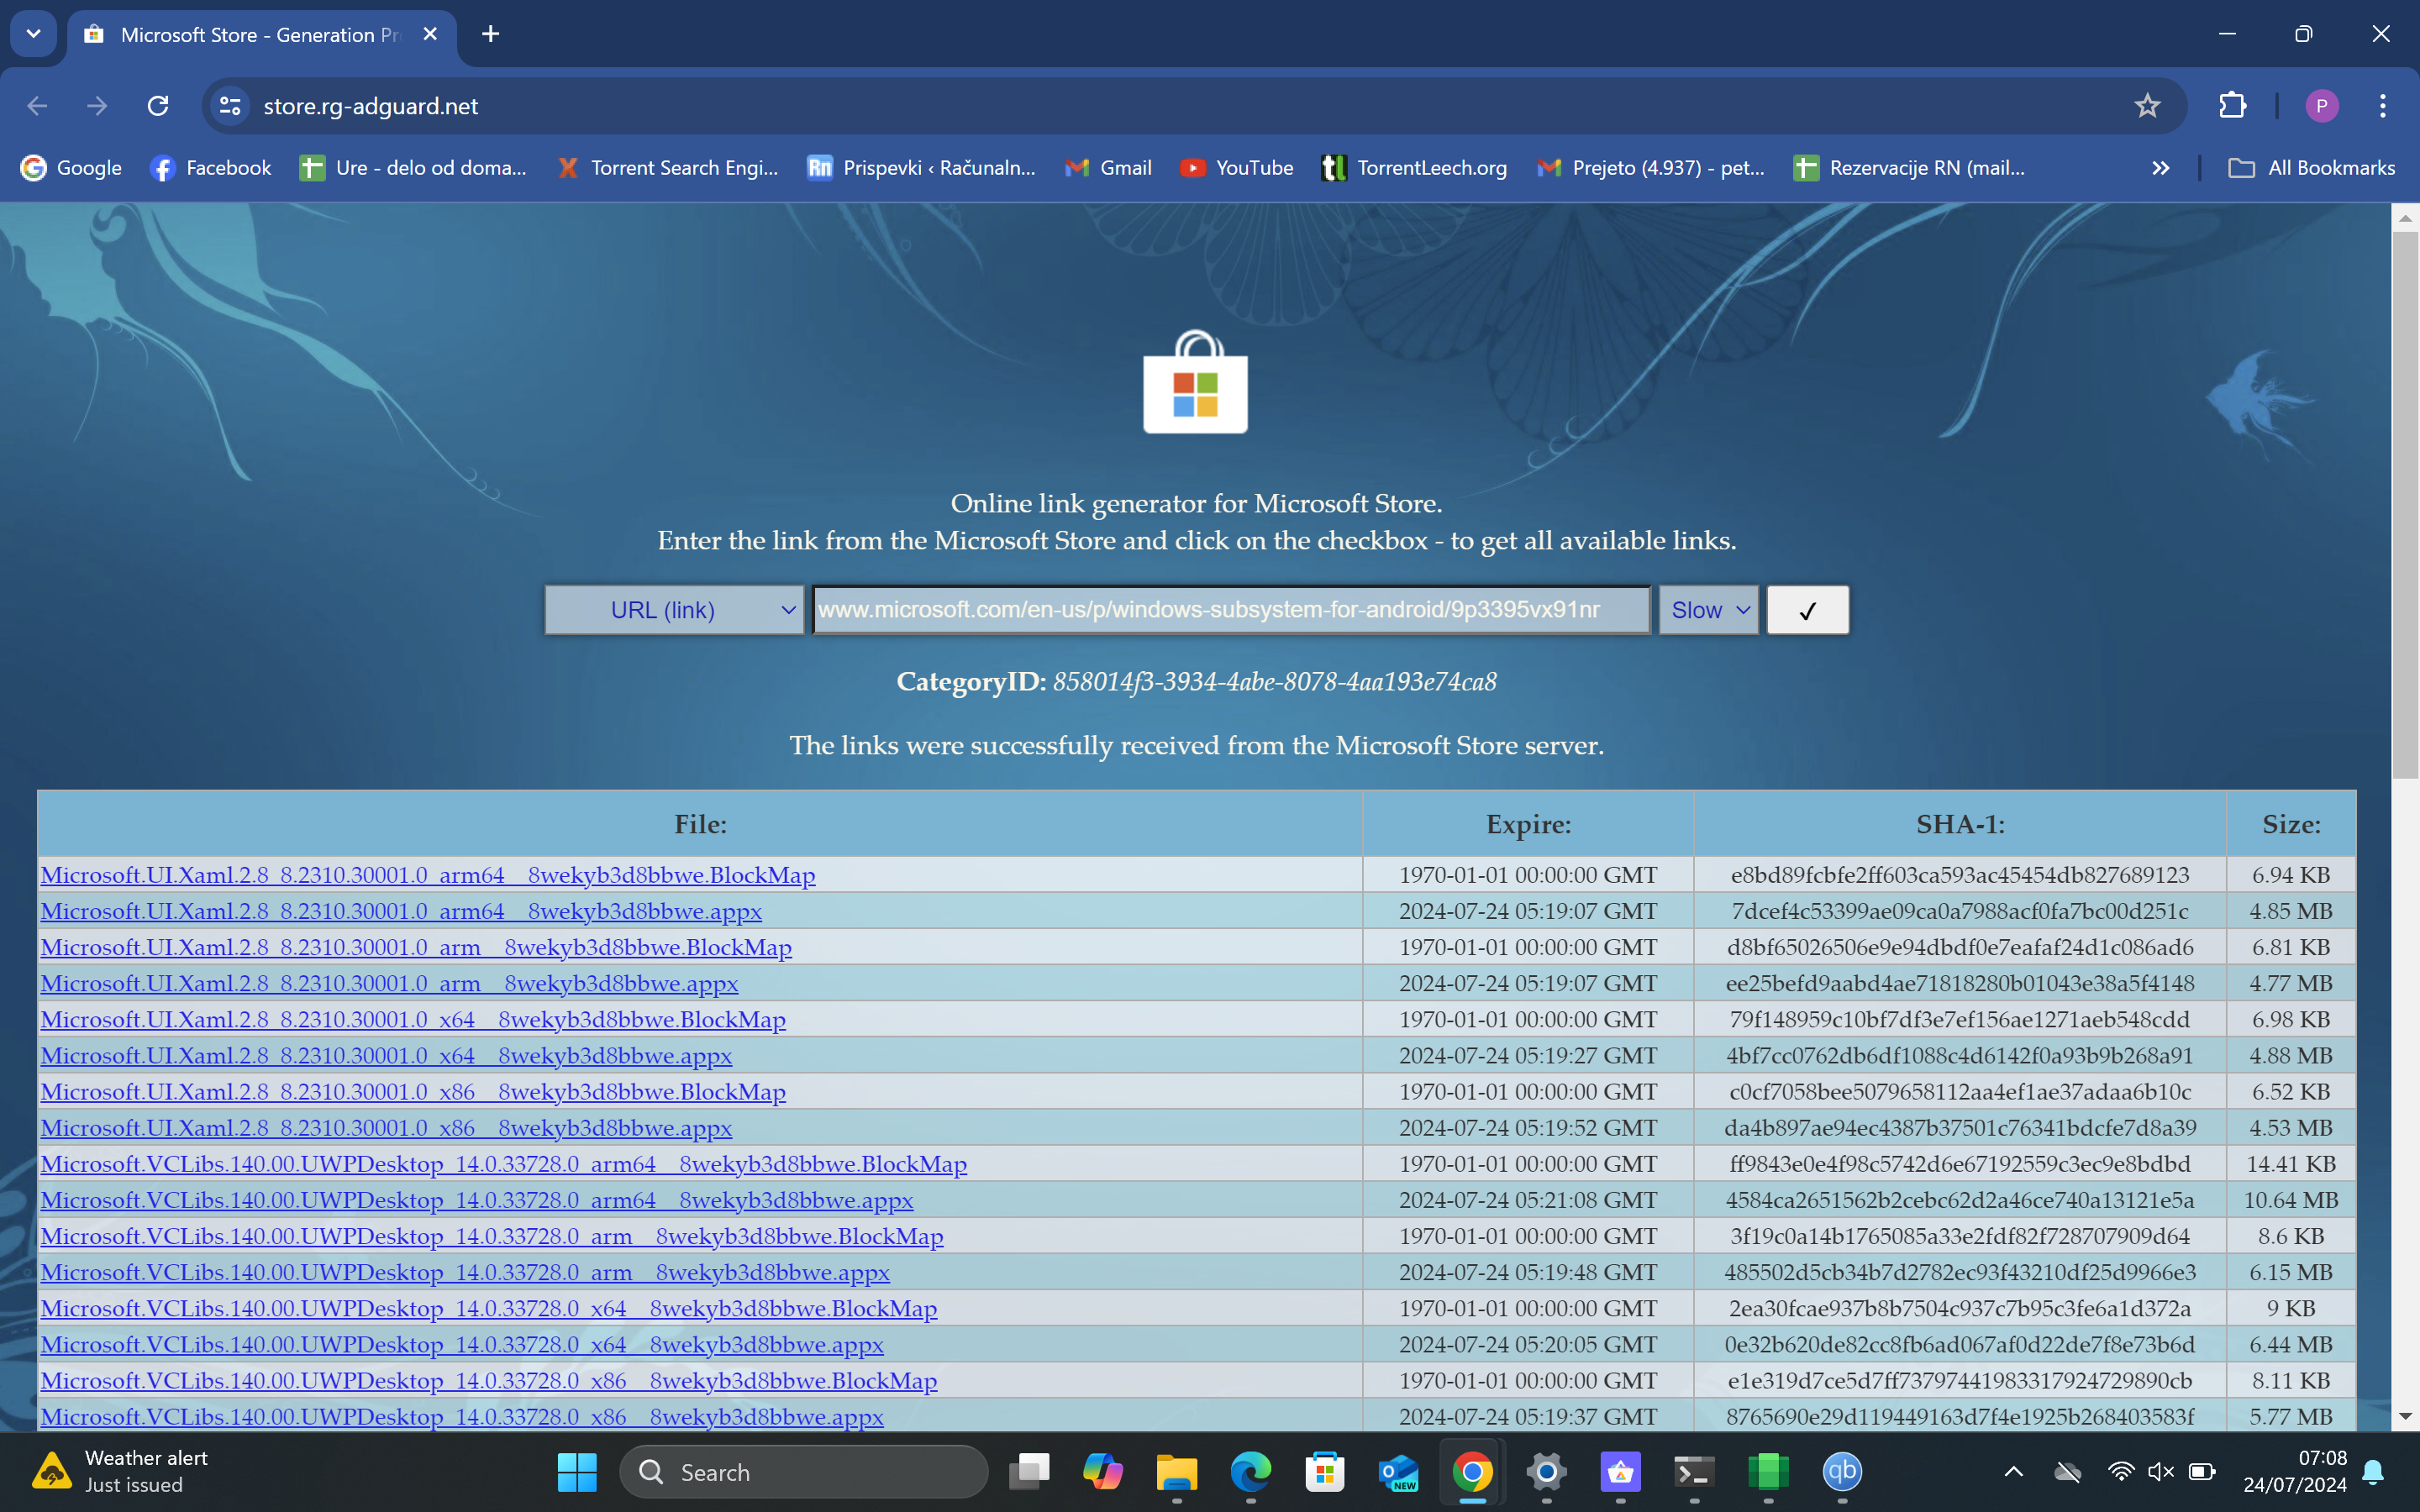
Task: Open Chrome three-dot menu
Action: pyautogui.click(x=2383, y=106)
